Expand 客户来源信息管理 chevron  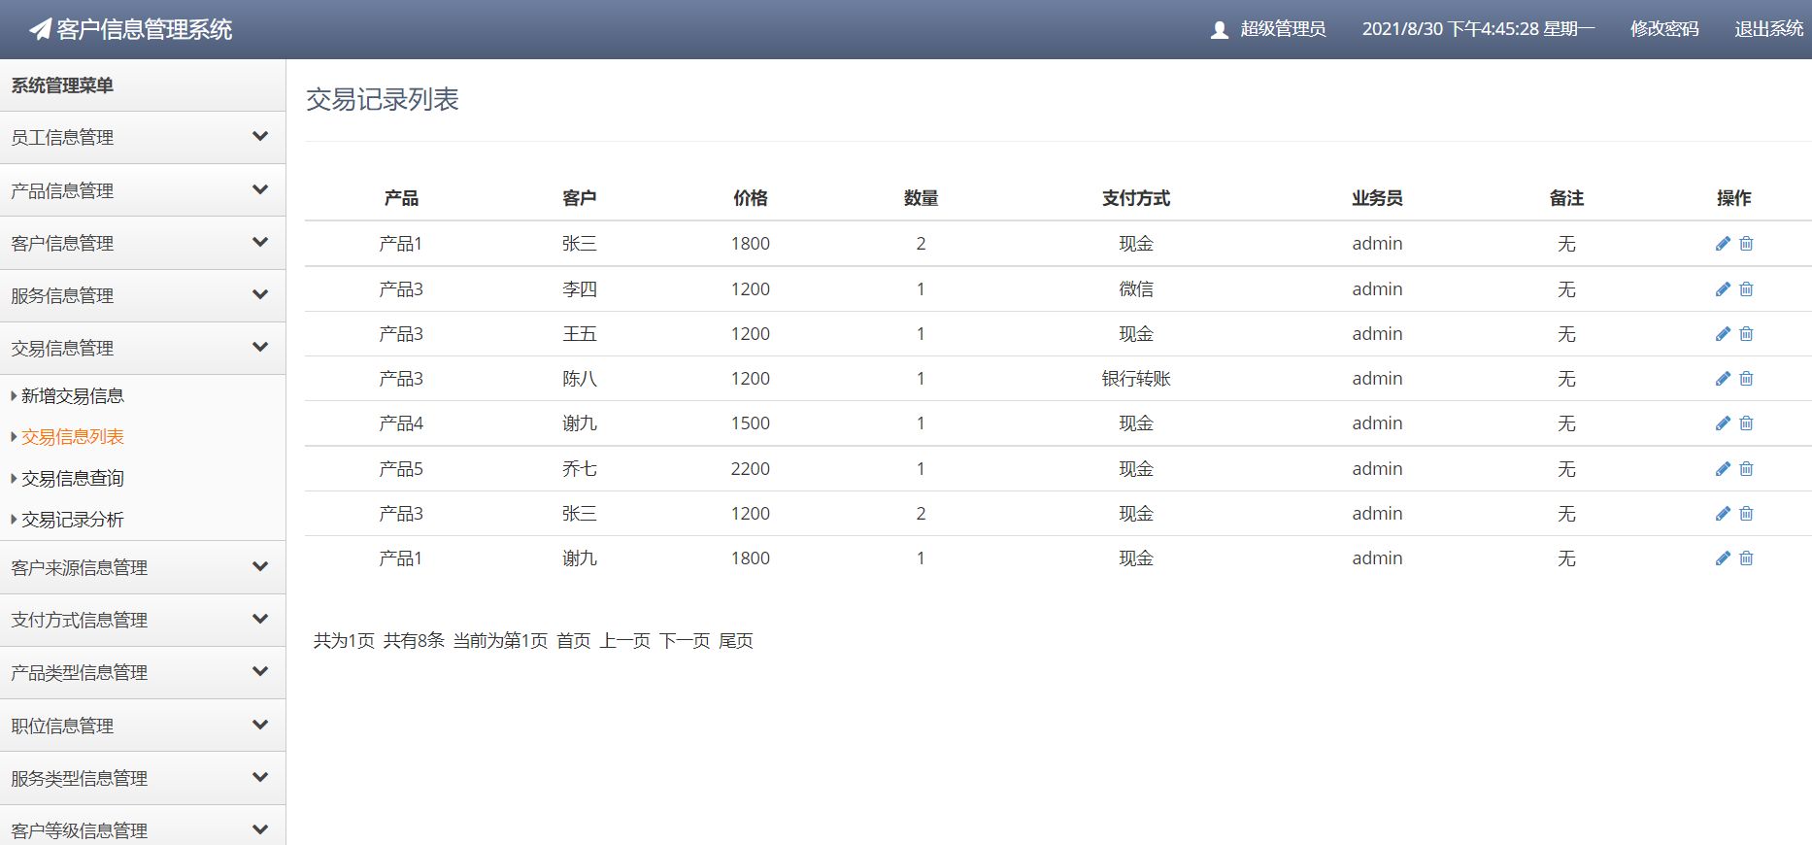(x=260, y=566)
